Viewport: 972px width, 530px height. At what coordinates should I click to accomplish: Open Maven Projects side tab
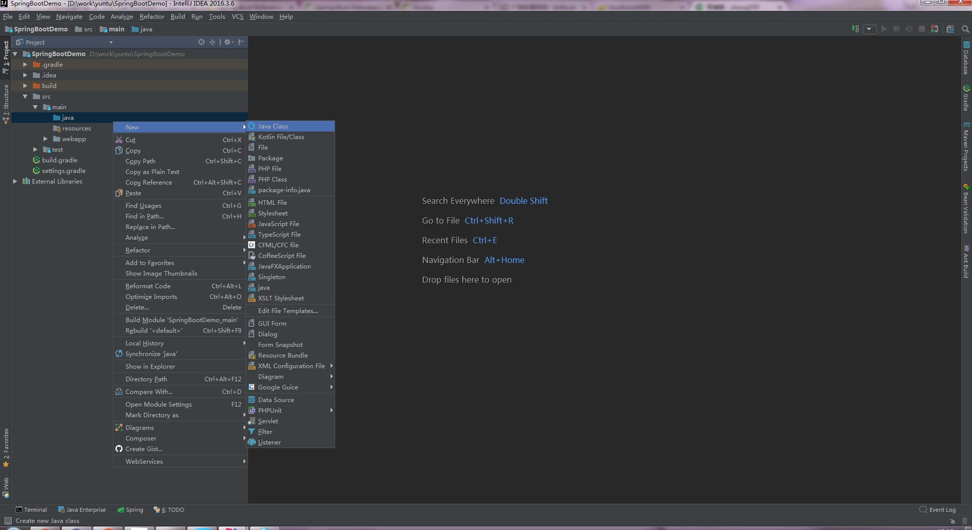[x=966, y=146]
